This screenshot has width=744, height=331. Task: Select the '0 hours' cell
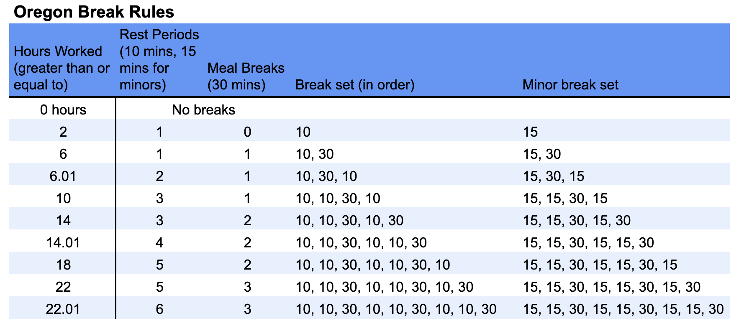tap(63, 110)
